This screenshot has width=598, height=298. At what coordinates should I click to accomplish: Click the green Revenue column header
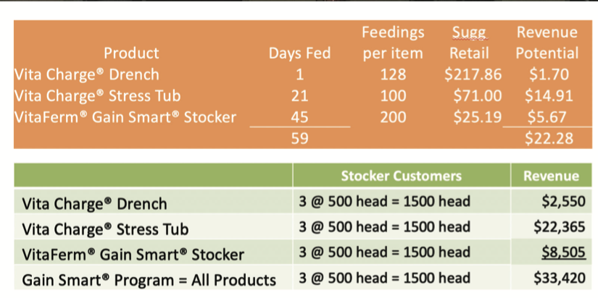coord(551,176)
